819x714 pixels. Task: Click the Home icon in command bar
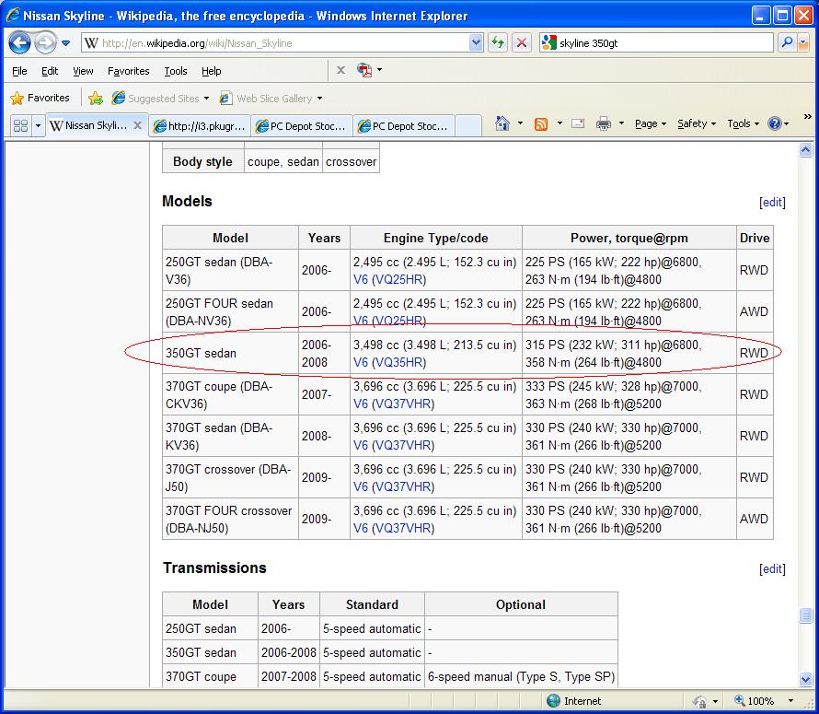(502, 124)
